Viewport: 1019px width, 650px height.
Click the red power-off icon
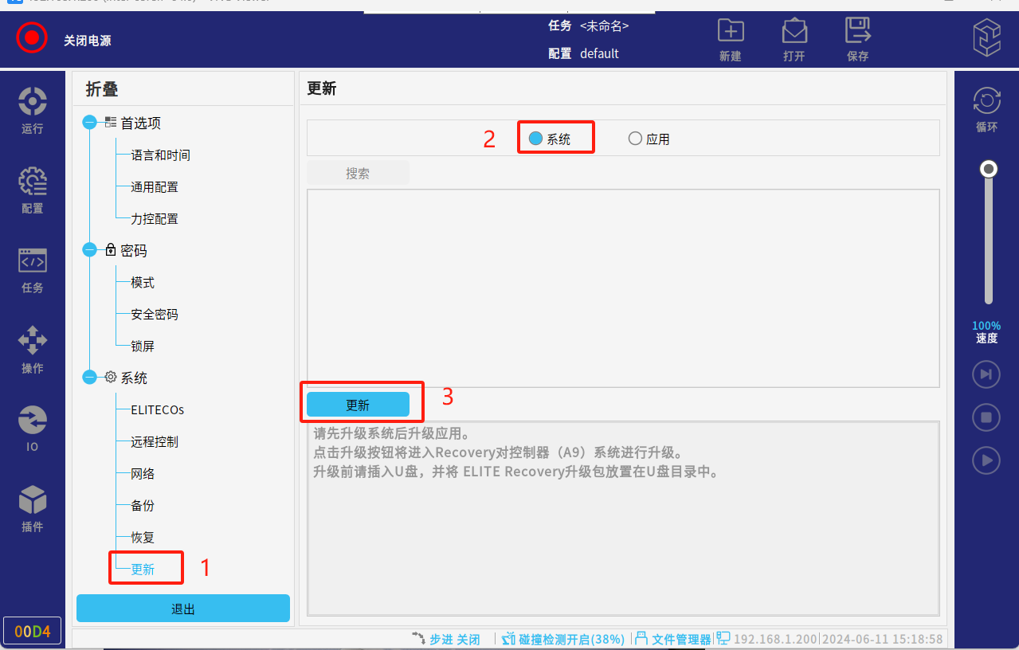coord(32,37)
